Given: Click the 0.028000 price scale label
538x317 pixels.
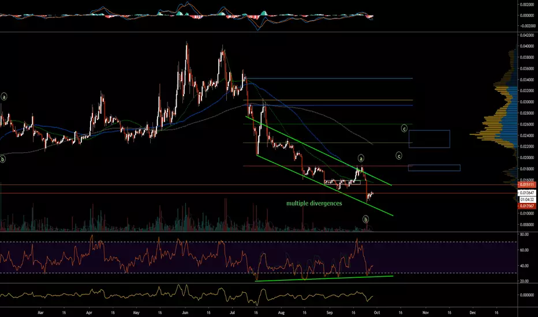Looking at the screenshot, I should [x=526, y=113].
